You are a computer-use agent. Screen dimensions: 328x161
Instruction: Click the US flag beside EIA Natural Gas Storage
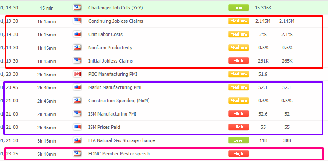[x=77, y=140]
